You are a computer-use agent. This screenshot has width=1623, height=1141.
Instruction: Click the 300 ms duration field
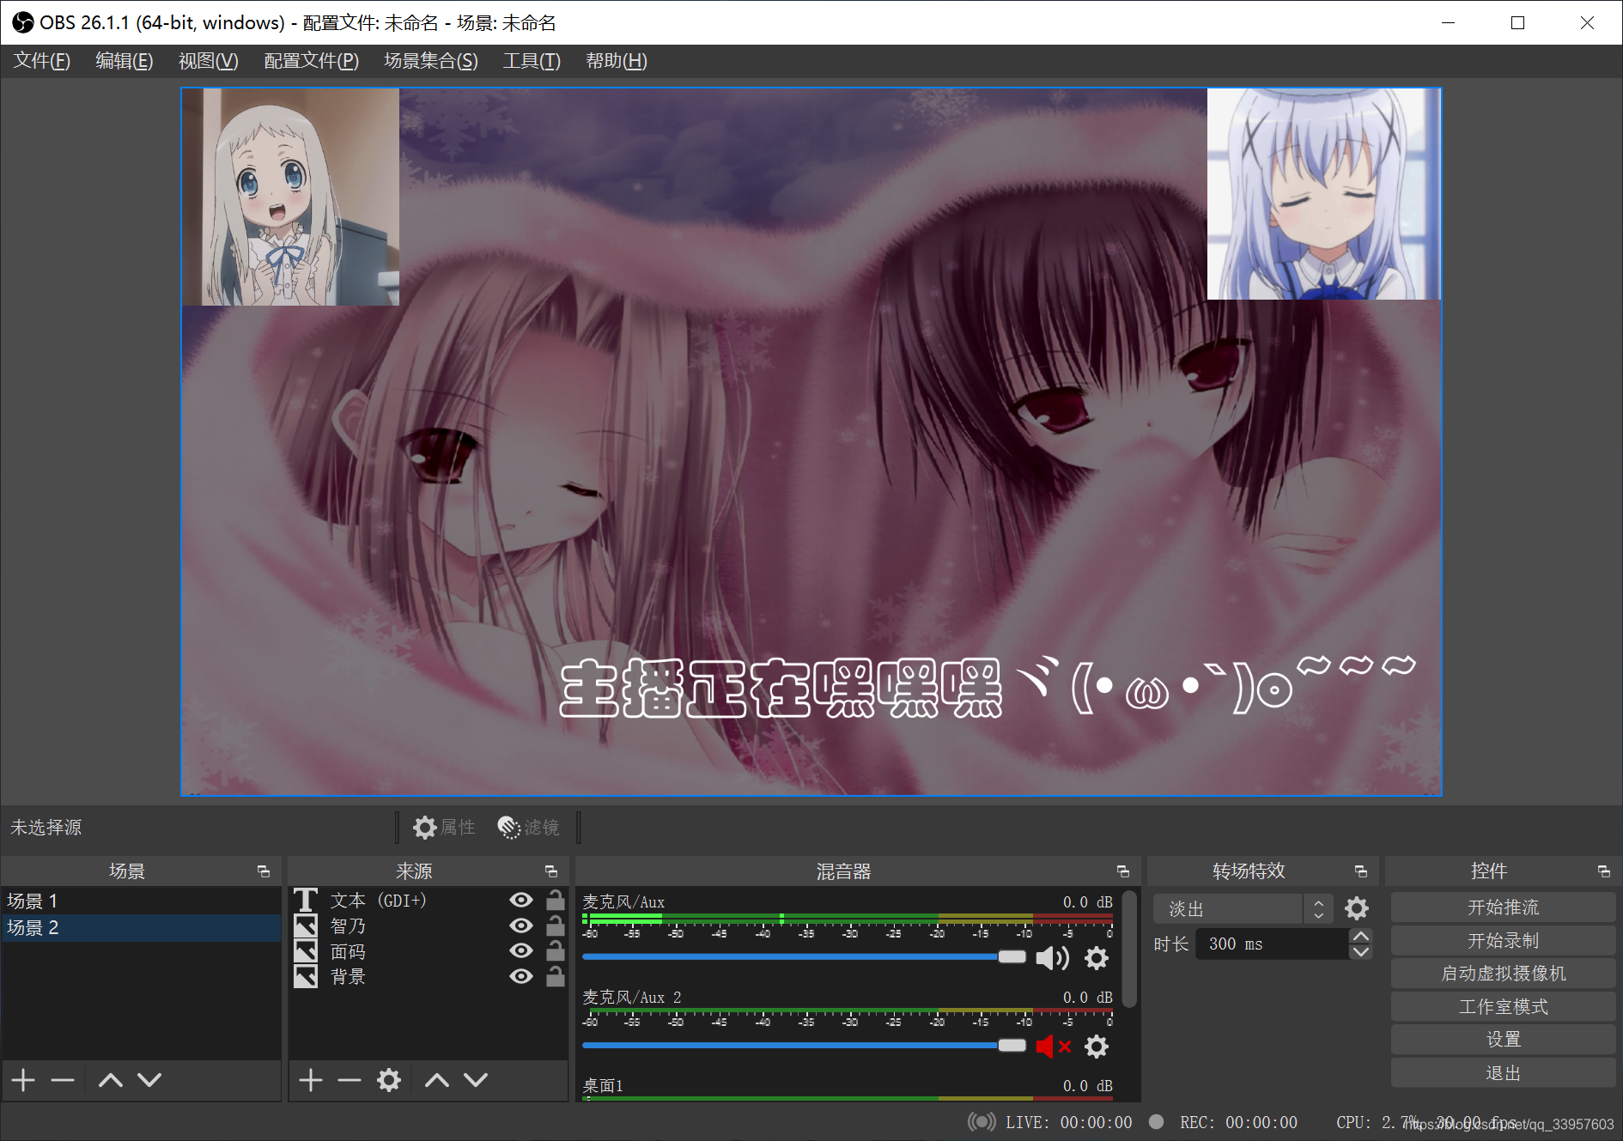1272,944
